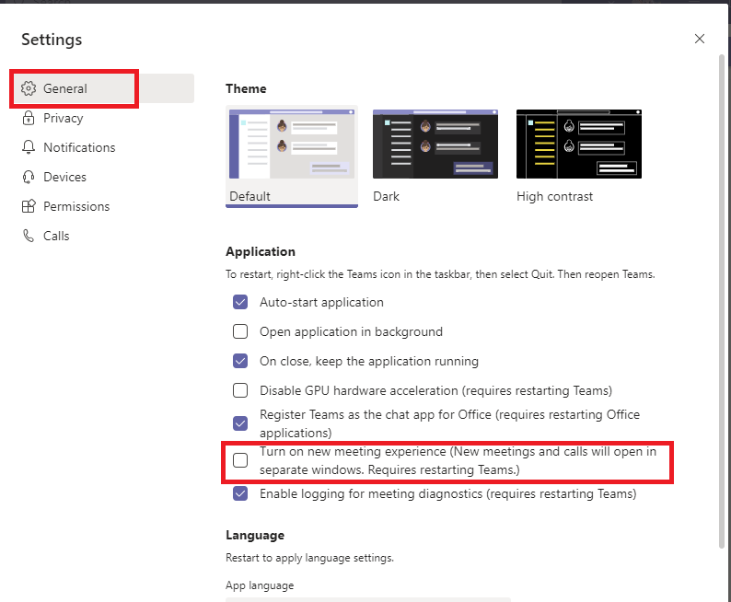
Task: Click the Settings dialog title
Action: (x=52, y=40)
